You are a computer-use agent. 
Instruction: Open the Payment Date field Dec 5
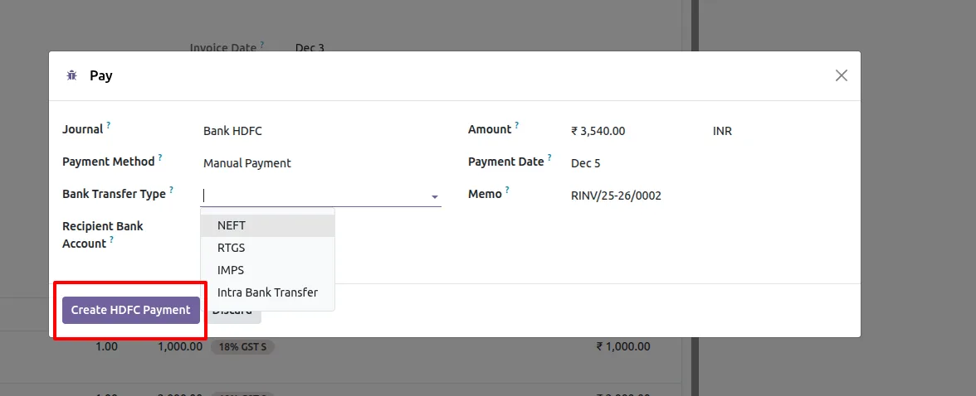[586, 163]
